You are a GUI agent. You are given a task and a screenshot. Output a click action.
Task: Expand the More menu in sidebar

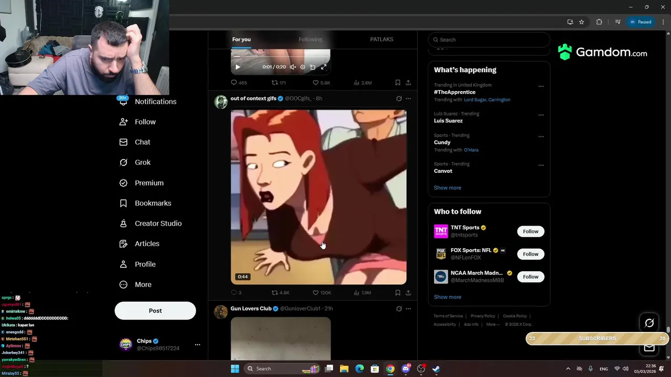tap(136, 285)
